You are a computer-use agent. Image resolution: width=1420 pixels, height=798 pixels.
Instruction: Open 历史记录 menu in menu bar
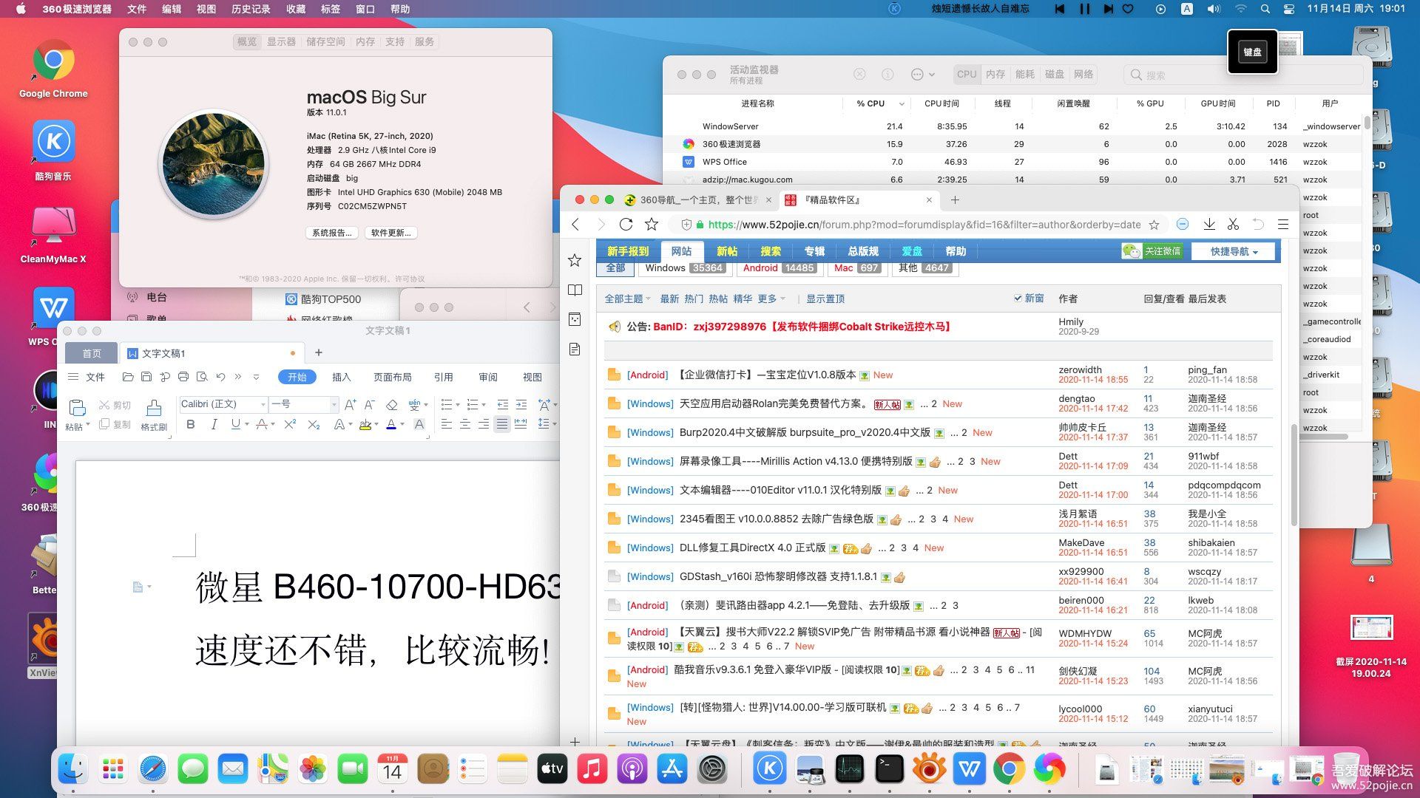coord(251,9)
